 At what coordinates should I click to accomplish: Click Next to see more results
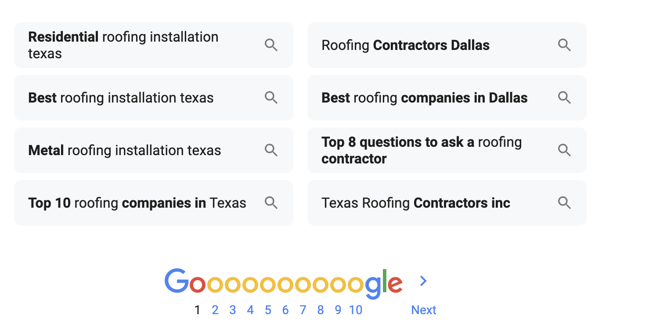pos(423,310)
